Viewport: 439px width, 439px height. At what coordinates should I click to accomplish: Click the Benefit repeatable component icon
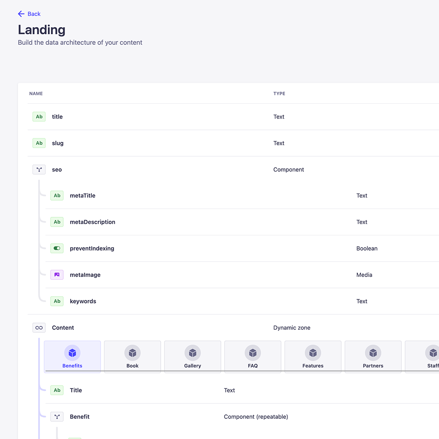[x=57, y=417]
